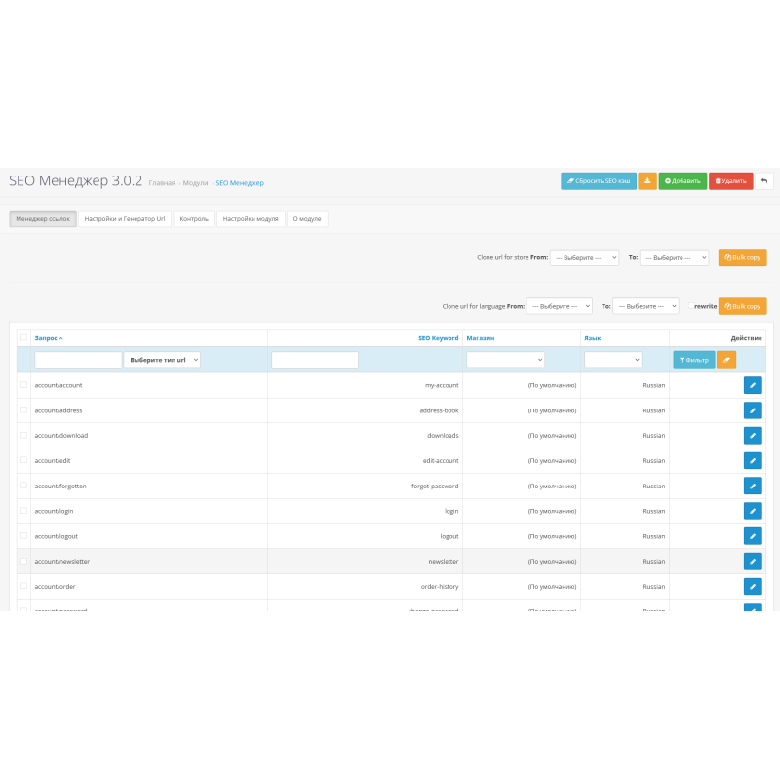
Task: Check the account/address row checkbox
Action: [x=23, y=410]
